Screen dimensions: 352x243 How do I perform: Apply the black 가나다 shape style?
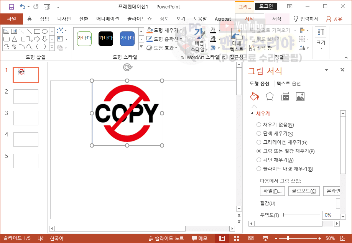[x=106, y=39]
